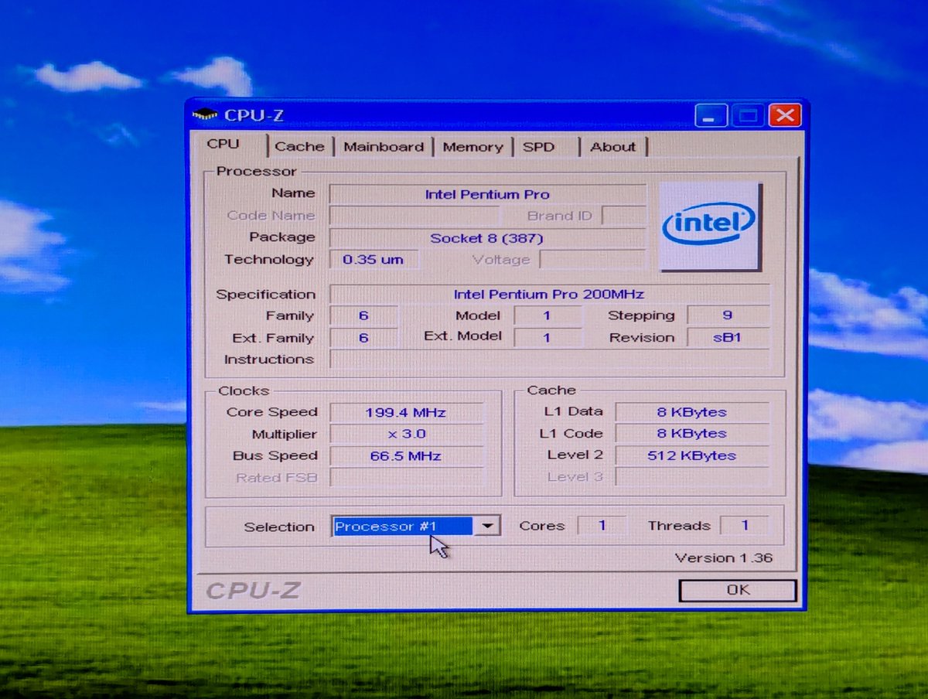
Task: Click the Technology value 0.35 um
Action: 374,260
